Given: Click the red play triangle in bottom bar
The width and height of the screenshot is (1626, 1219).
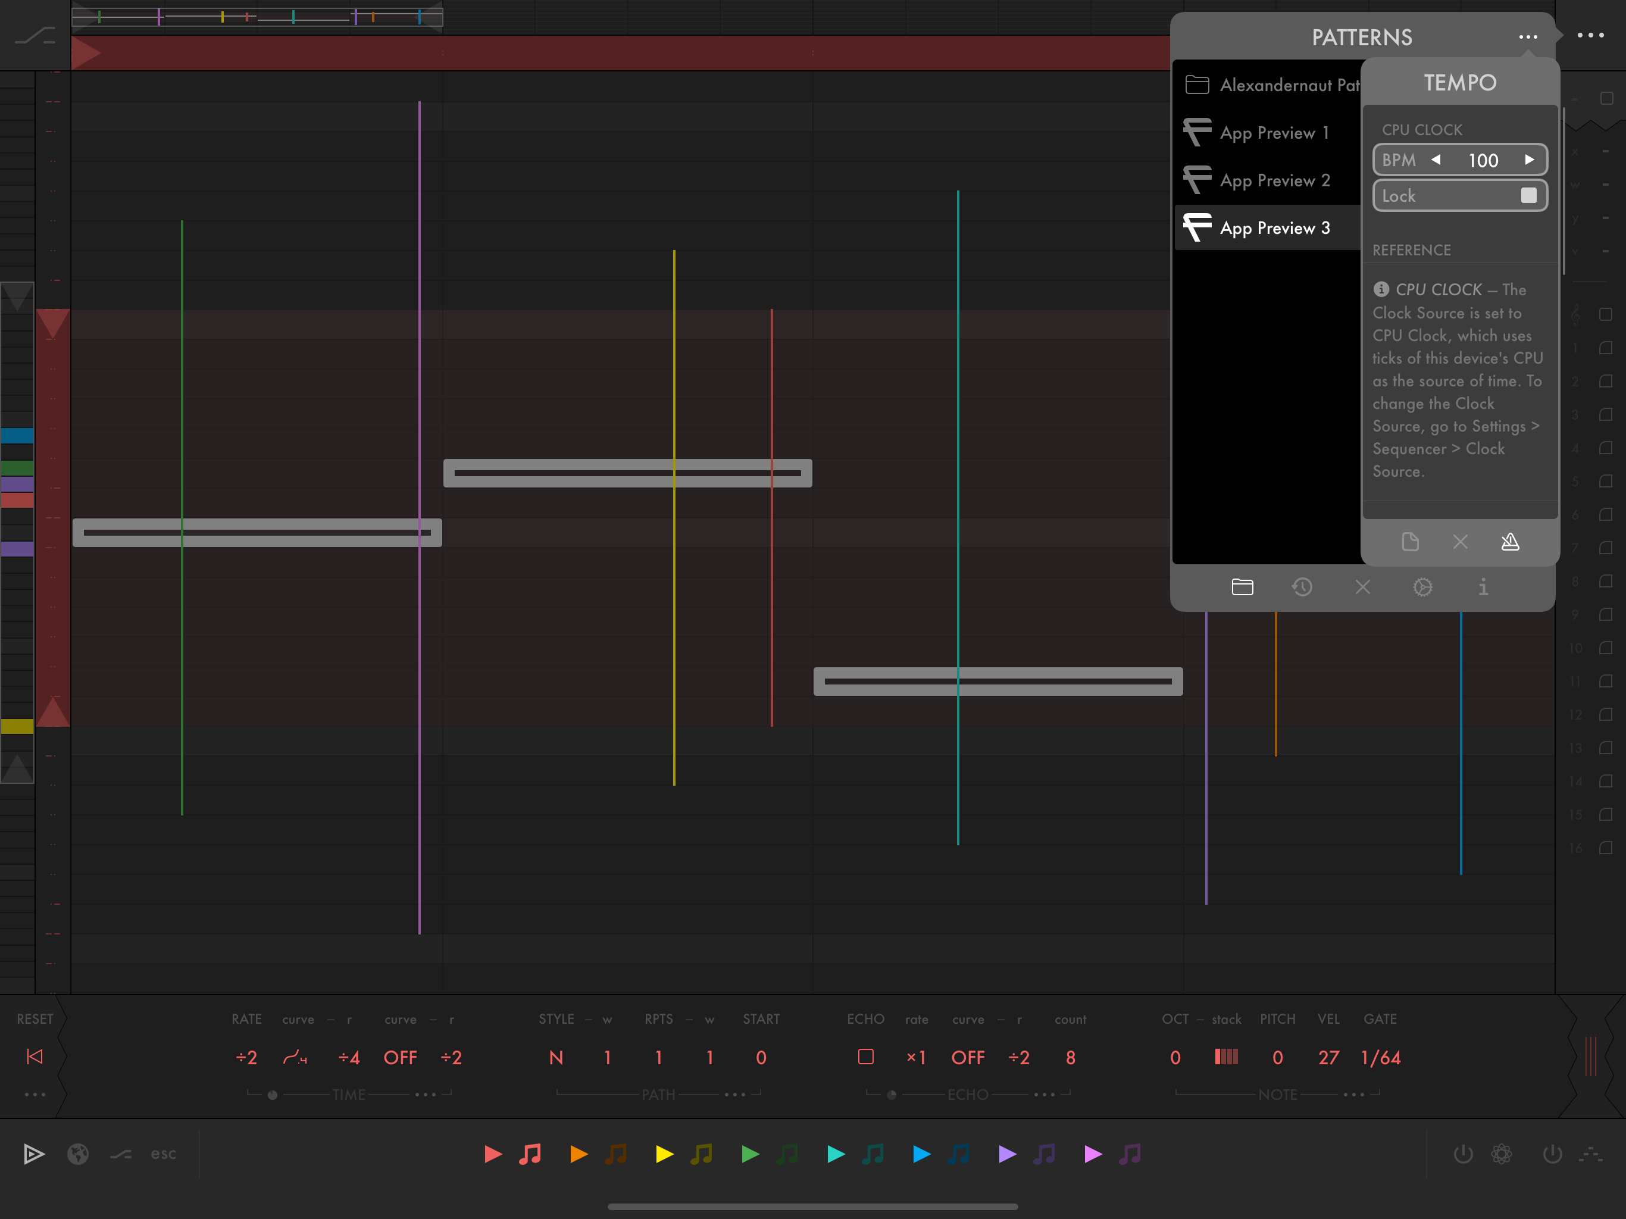Looking at the screenshot, I should [x=493, y=1154].
